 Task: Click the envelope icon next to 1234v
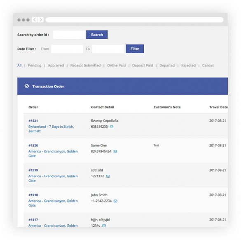coord(104,226)
